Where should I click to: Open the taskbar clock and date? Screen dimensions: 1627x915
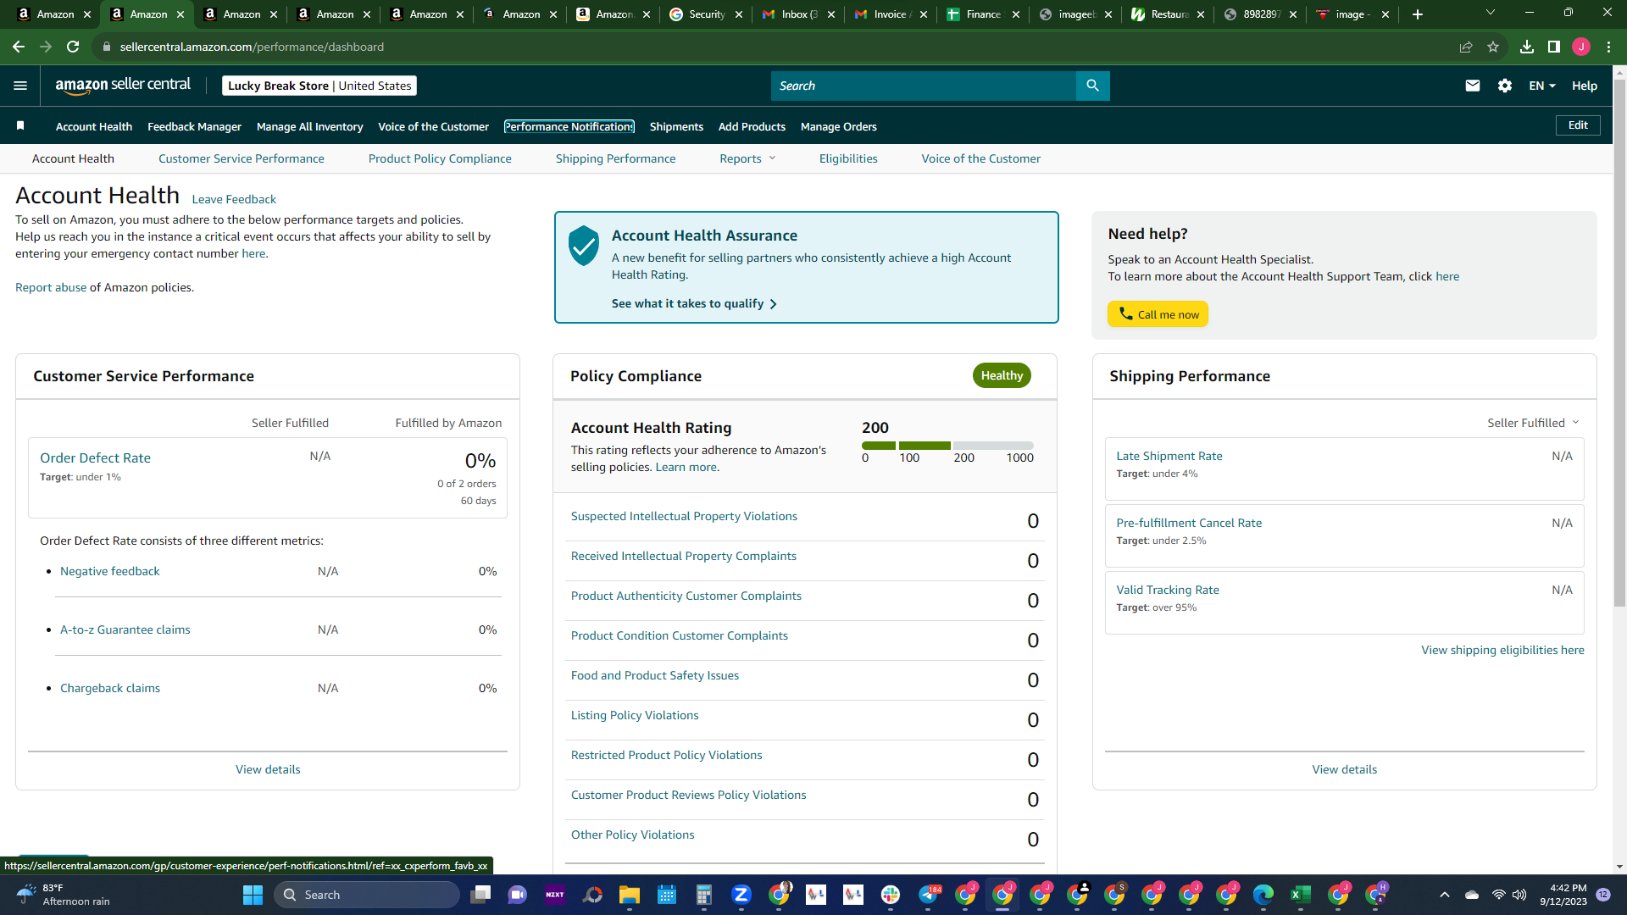coord(1563,895)
